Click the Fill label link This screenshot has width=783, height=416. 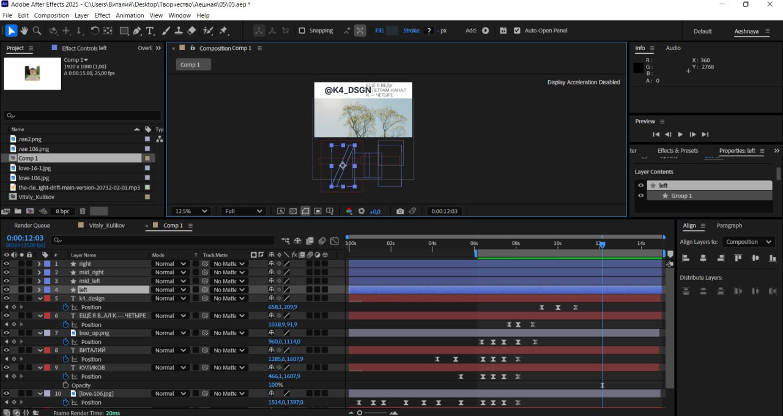tap(379, 31)
